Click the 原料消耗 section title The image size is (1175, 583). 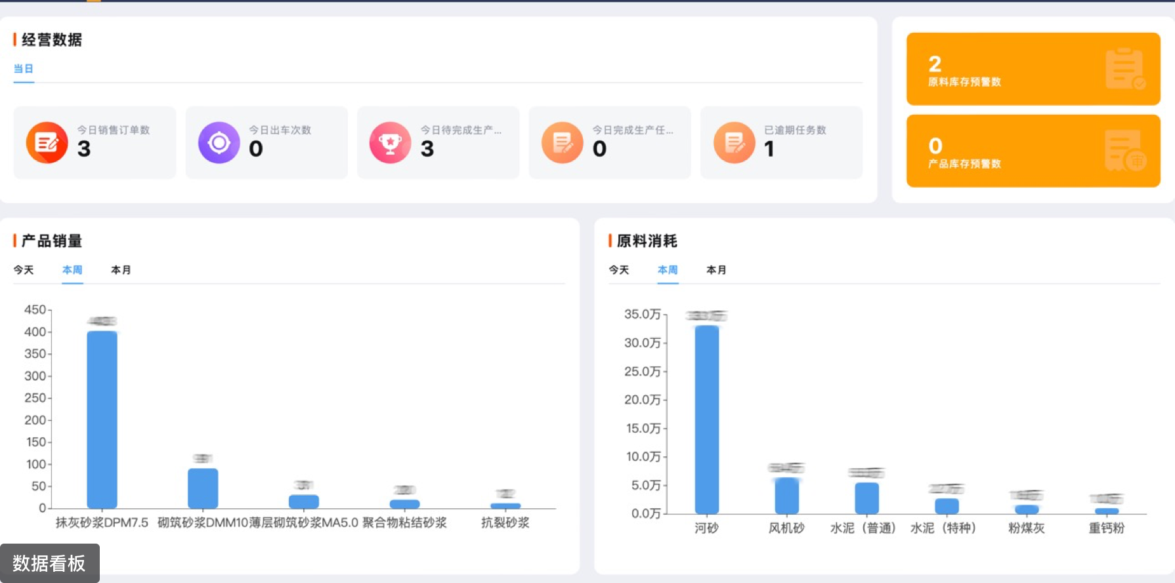(x=647, y=241)
